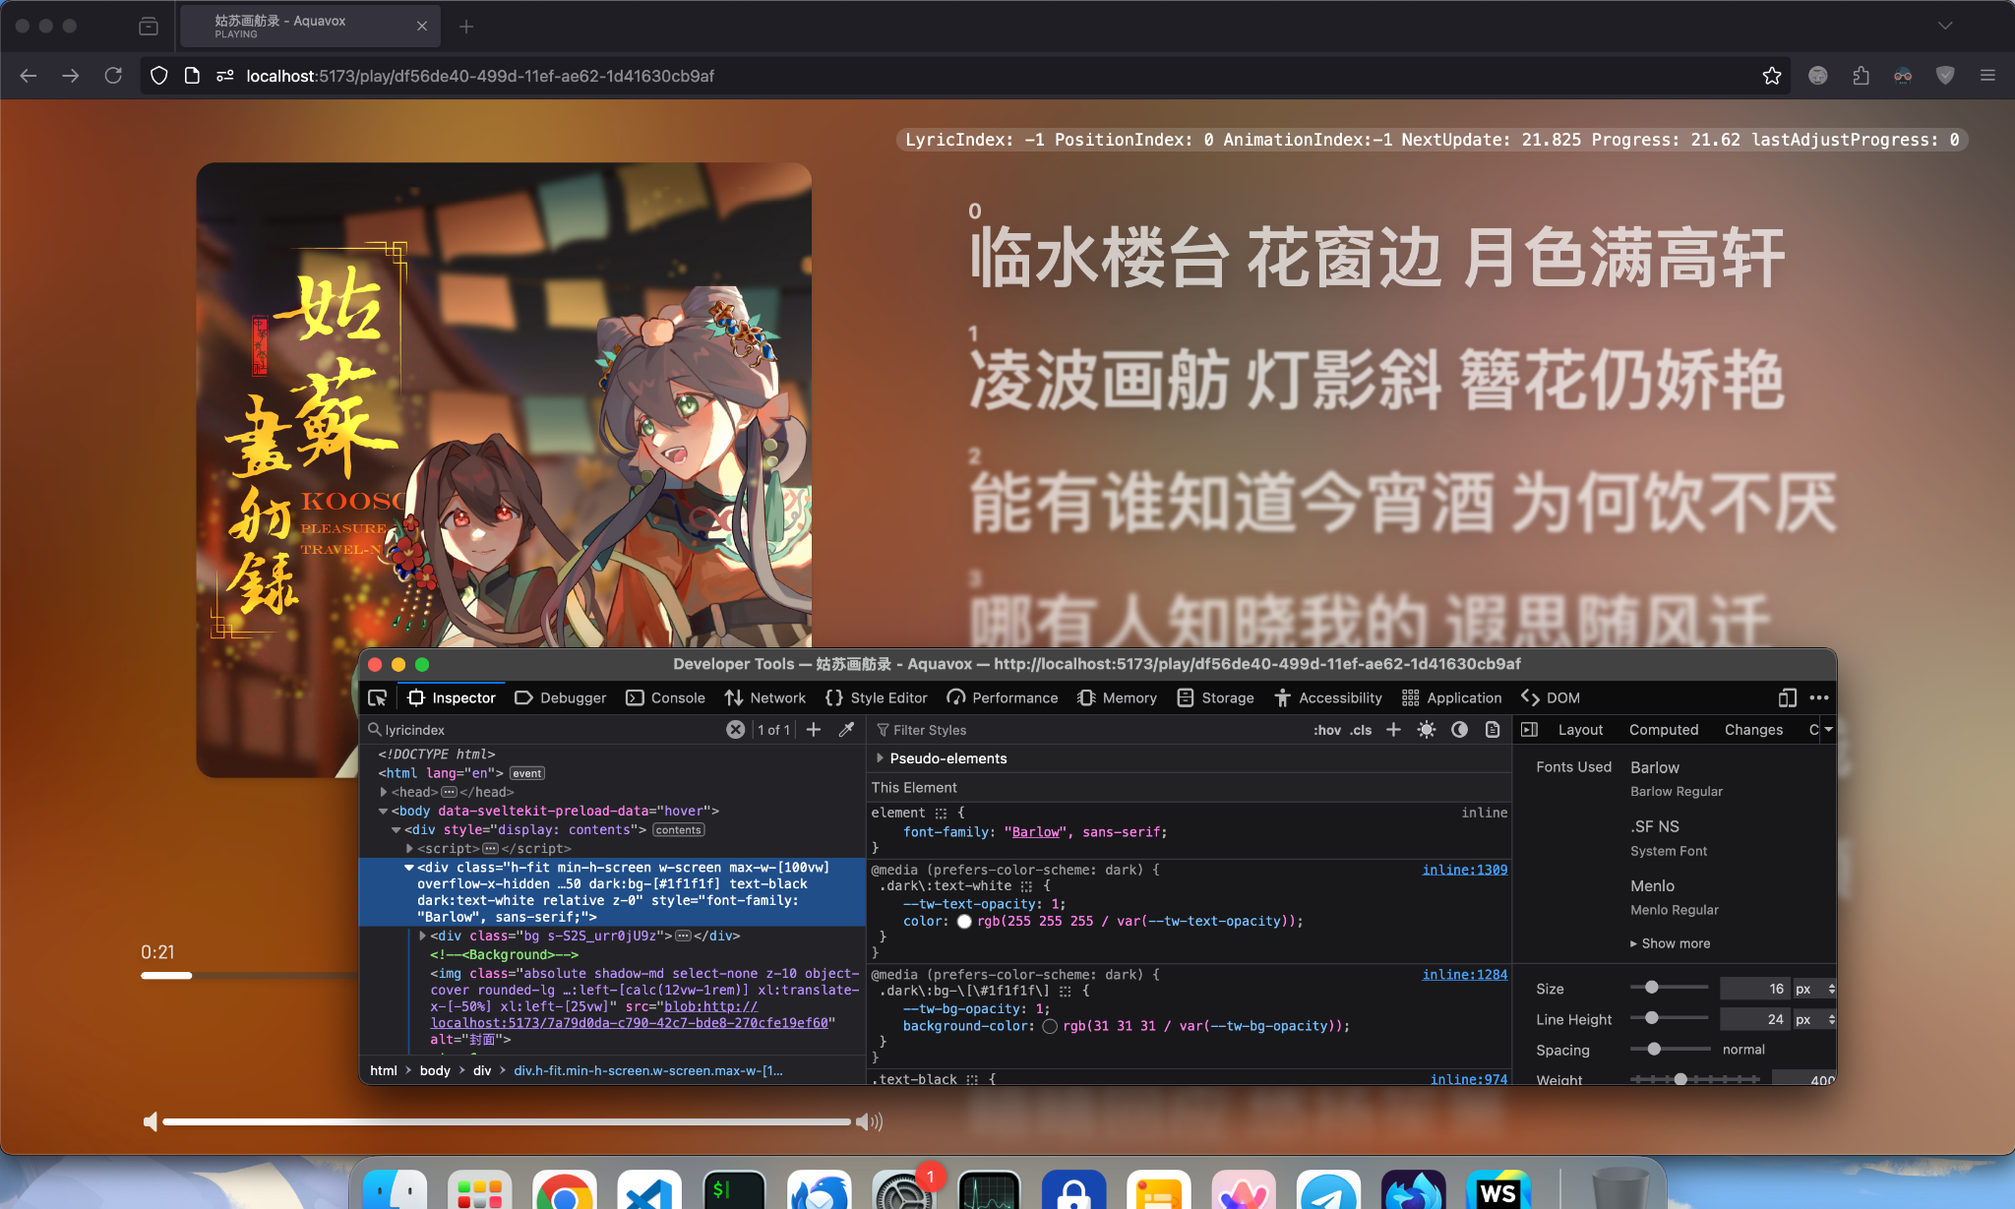The image size is (2015, 1209).
Task: Clear the lyricindex markup search field
Action: coord(735,729)
